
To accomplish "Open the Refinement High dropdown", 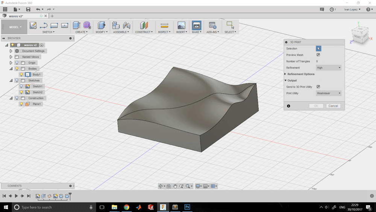I will pos(329,68).
